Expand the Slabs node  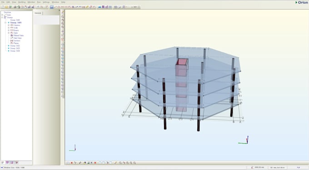(x=9, y=33)
